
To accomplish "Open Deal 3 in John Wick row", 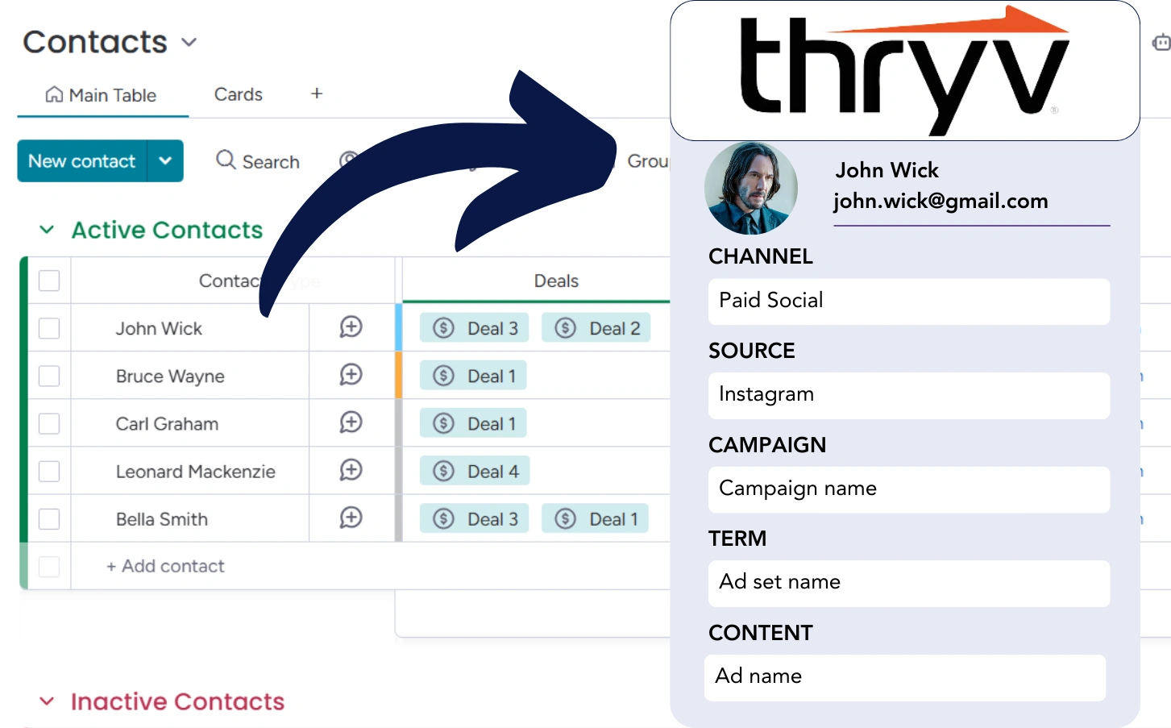I will click(475, 328).
